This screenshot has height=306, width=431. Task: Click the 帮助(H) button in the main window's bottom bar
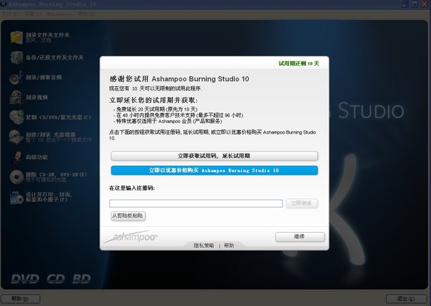pyautogui.click(x=20, y=299)
